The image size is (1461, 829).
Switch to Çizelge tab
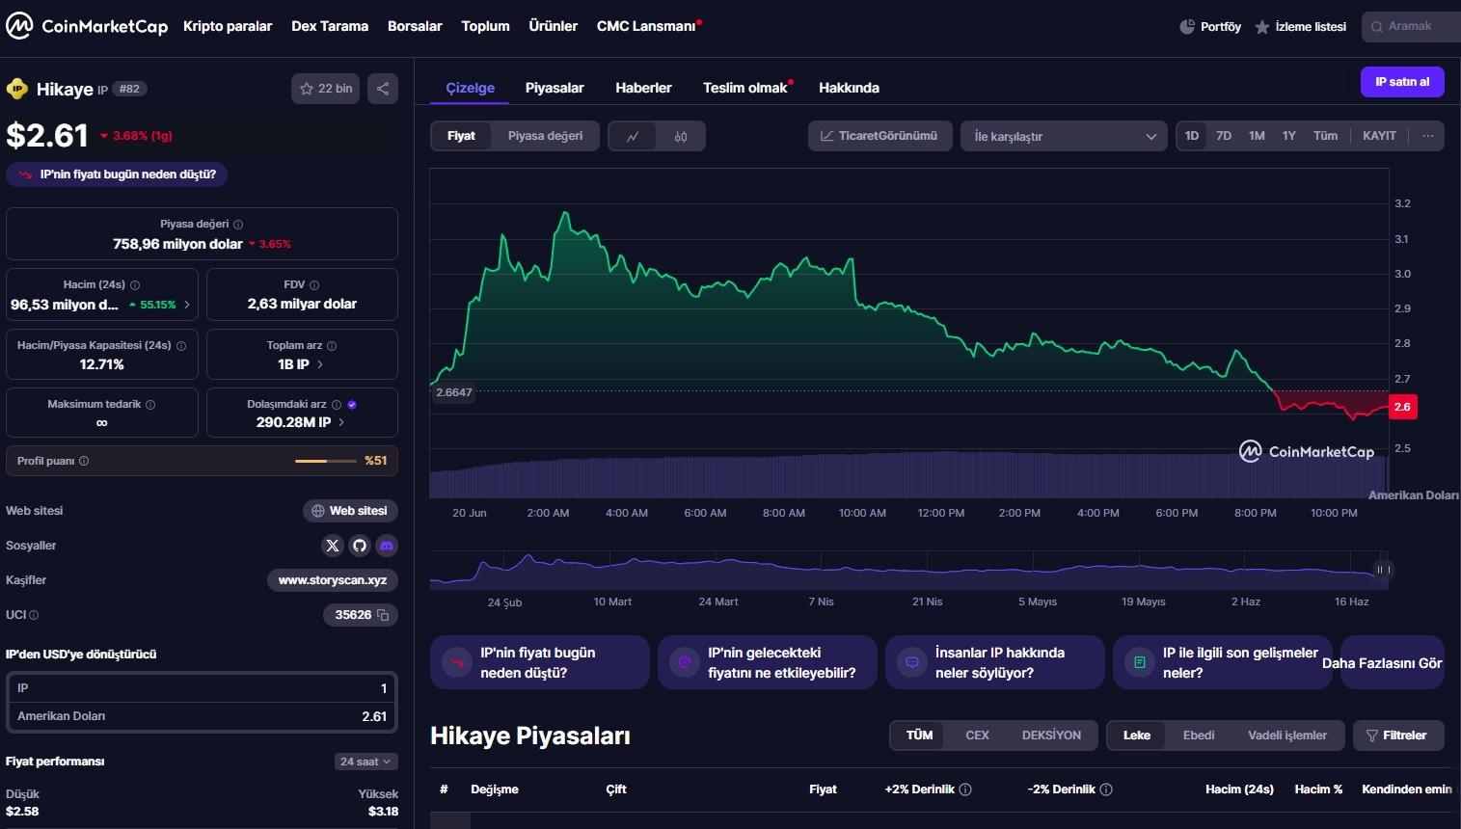click(470, 88)
